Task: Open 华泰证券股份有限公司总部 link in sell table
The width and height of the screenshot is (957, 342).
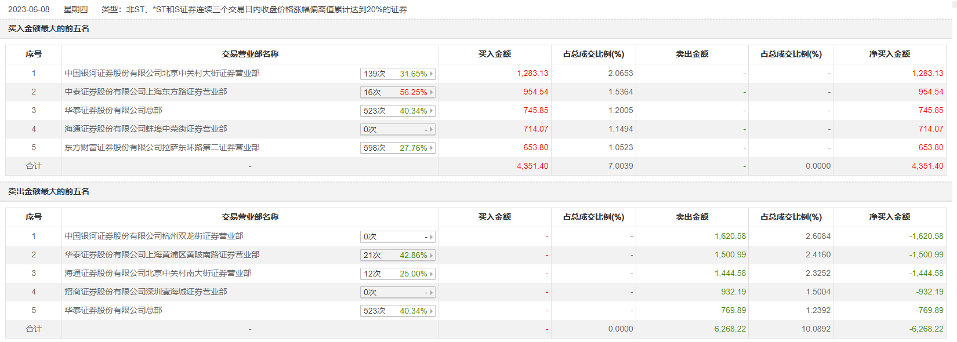Action: click(113, 310)
